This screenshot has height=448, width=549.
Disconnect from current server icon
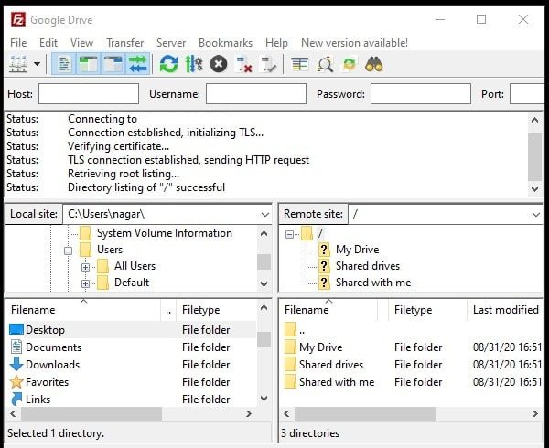tap(244, 64)
